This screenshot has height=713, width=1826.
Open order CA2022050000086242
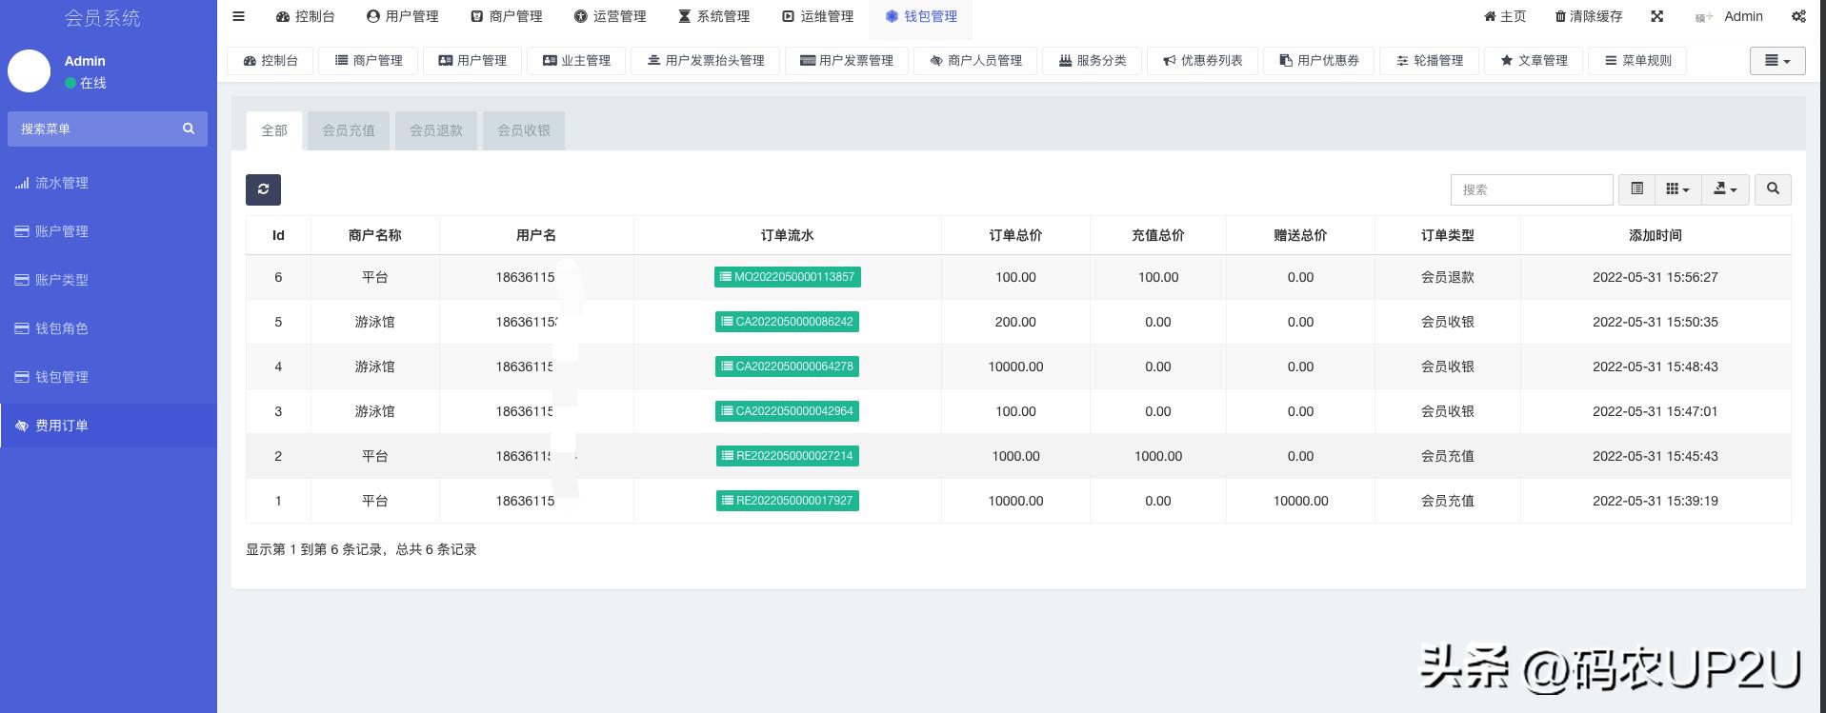click(x=788, y=322)
